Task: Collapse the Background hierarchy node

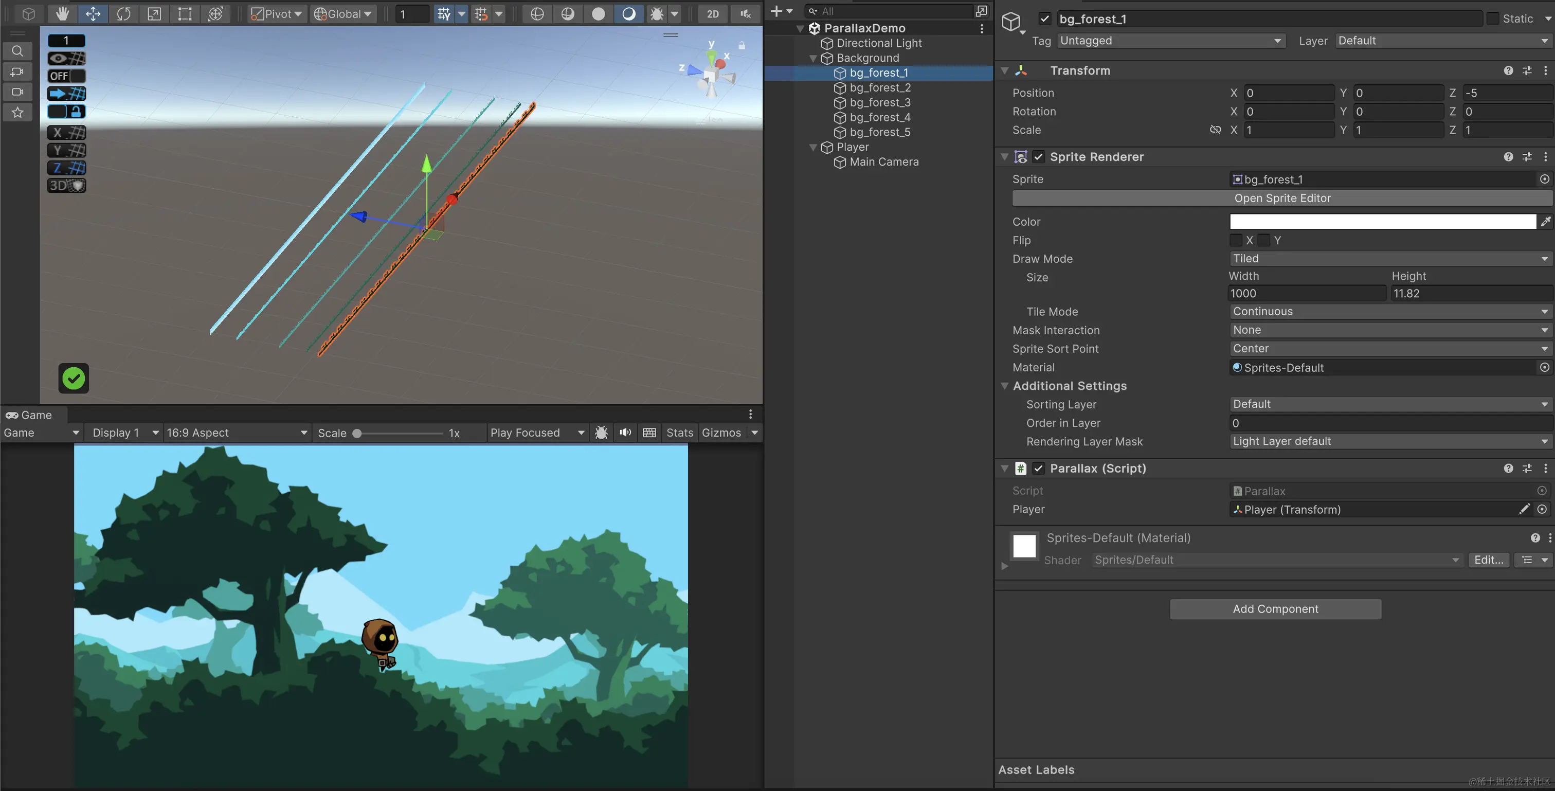Action: point(813,58)
